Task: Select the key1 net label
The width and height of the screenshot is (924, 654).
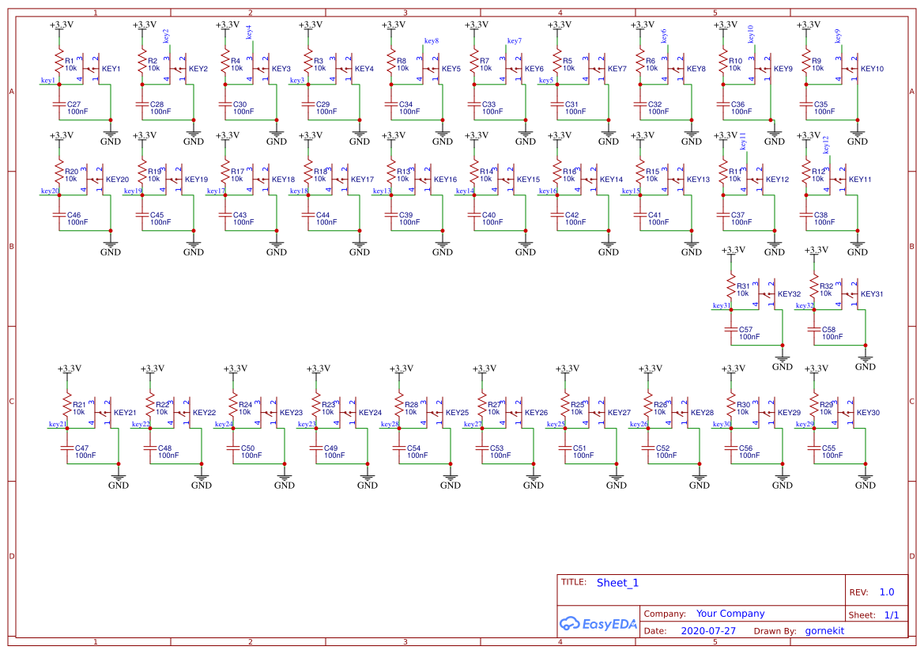Action: [x=47, y=80]
